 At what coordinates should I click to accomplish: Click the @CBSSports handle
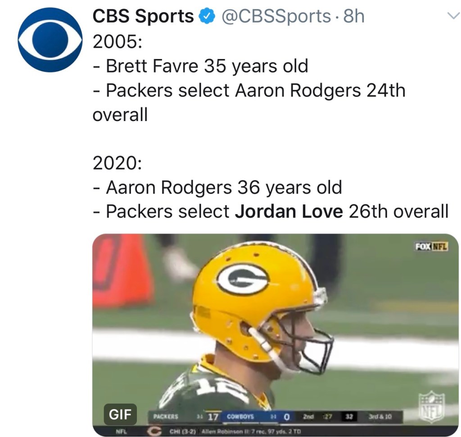tap(276, 17)
